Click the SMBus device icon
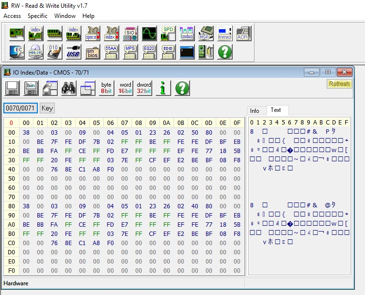Viewport: 365px width, 295px height. pyautogui.click(x=187, y=33)
